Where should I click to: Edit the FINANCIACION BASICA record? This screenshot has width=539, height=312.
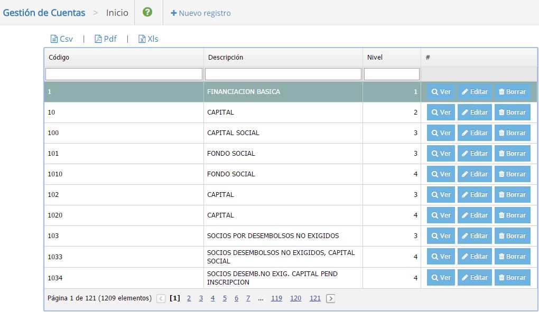click(475, 92)
